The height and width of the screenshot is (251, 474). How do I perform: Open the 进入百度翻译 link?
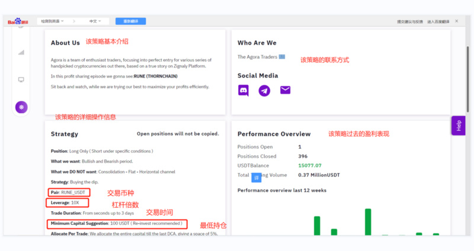tap(439, 22)
